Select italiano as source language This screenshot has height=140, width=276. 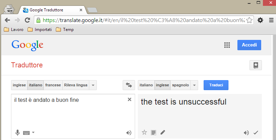coord(35,85)
